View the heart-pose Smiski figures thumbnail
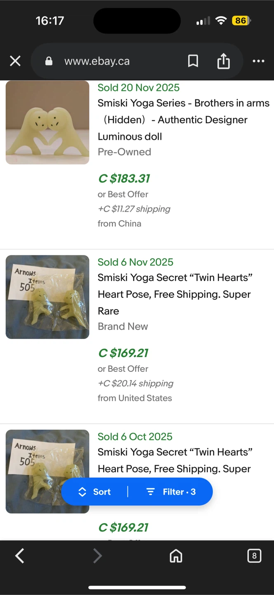 pos(47,122)
